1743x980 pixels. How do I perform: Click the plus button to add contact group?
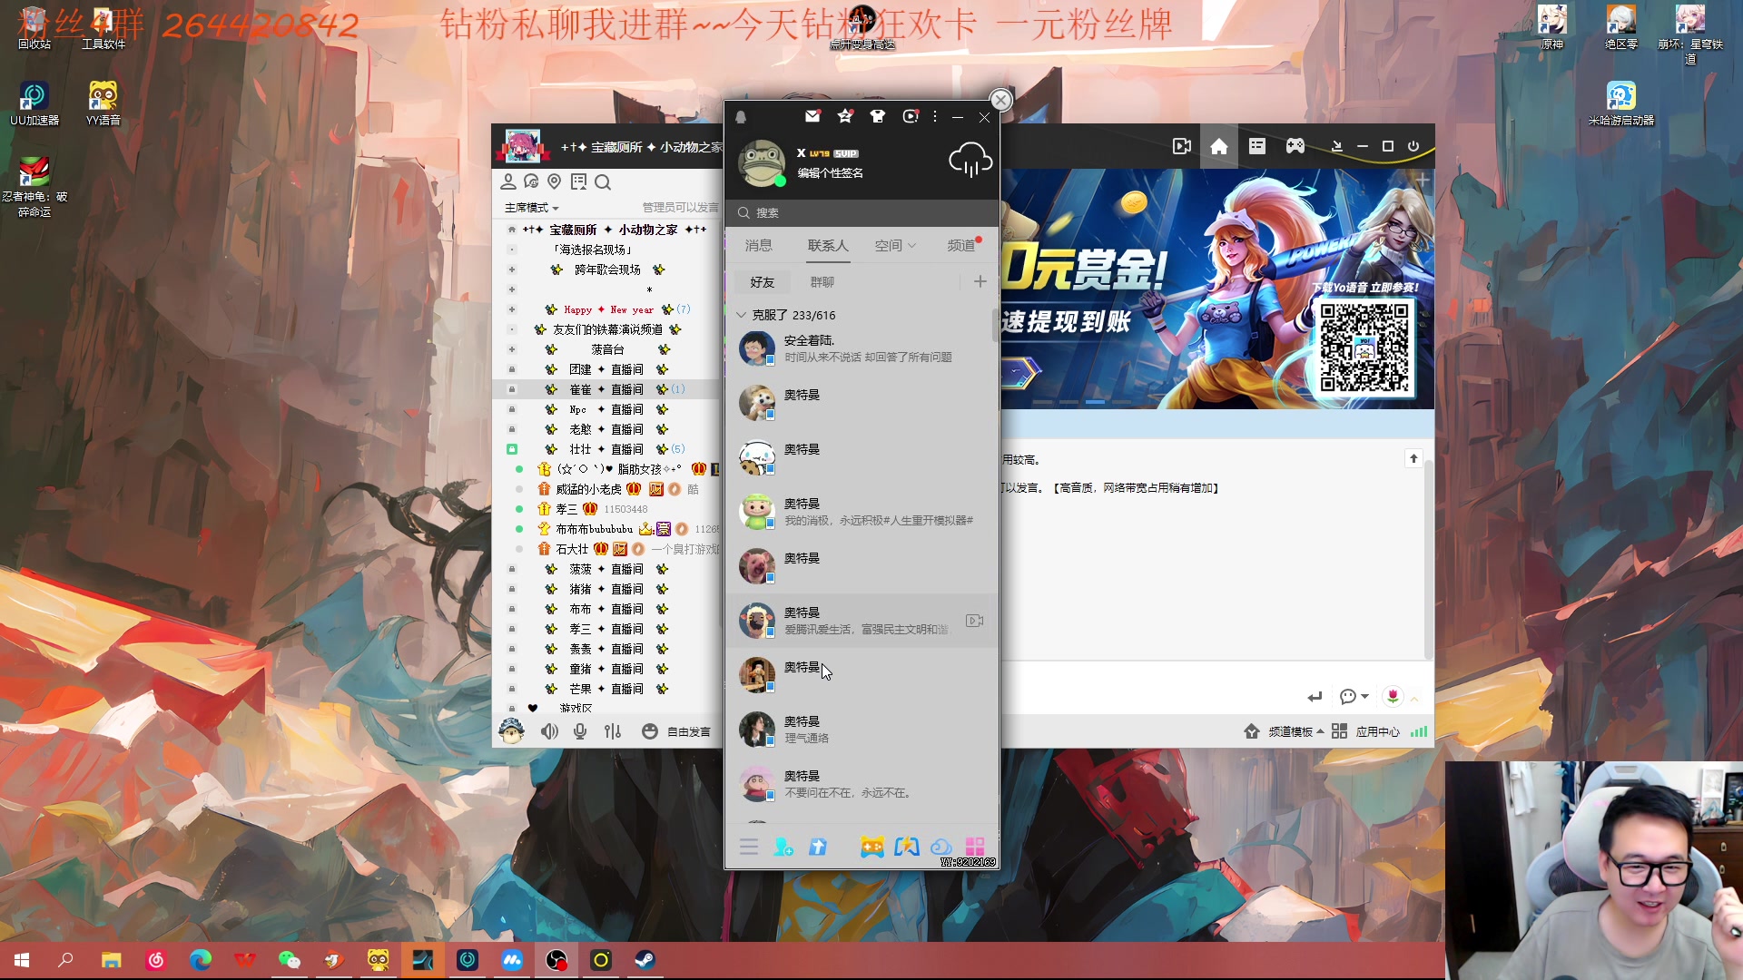(980, 282)
